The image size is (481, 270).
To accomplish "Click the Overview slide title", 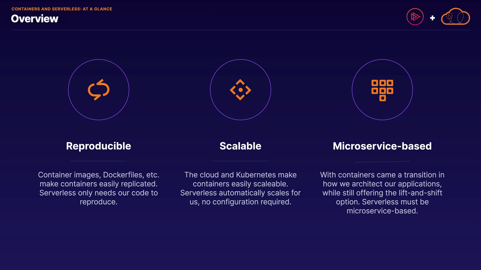I will pos(35,19).
